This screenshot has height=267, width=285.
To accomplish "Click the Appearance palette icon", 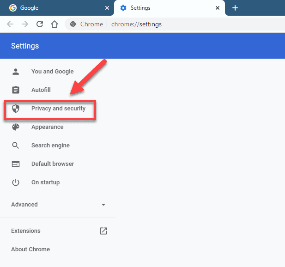I will pyautogui.click(x=16, y=127).
